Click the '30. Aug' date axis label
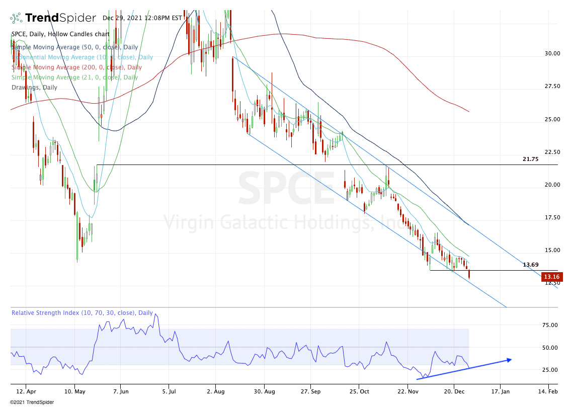The height and width of the screenshot is (407, 573). (x=264, y=391)
